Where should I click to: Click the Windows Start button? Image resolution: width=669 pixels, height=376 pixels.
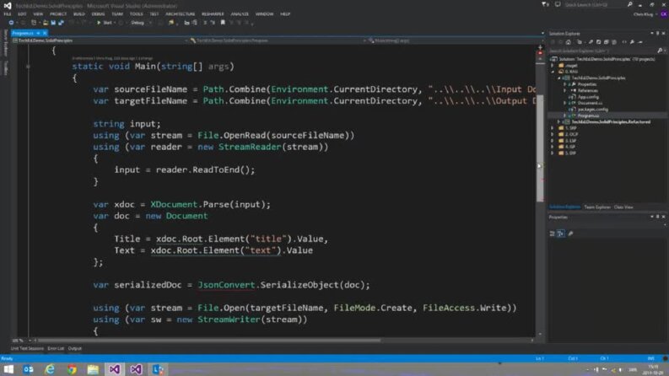tap(8, 369)
